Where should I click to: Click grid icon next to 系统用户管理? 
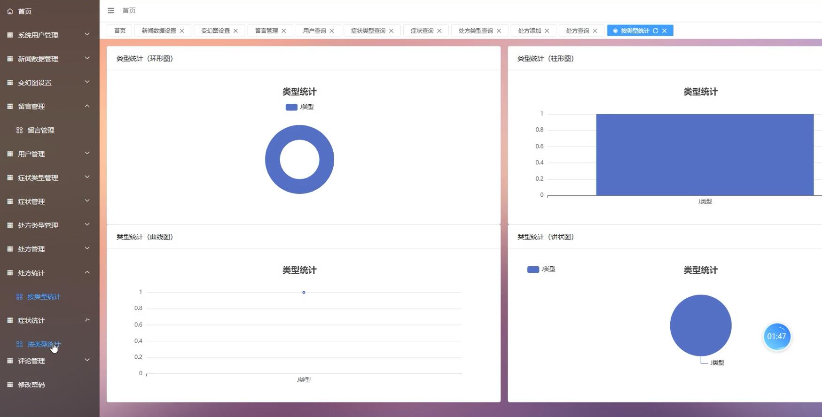coord(10,35)
